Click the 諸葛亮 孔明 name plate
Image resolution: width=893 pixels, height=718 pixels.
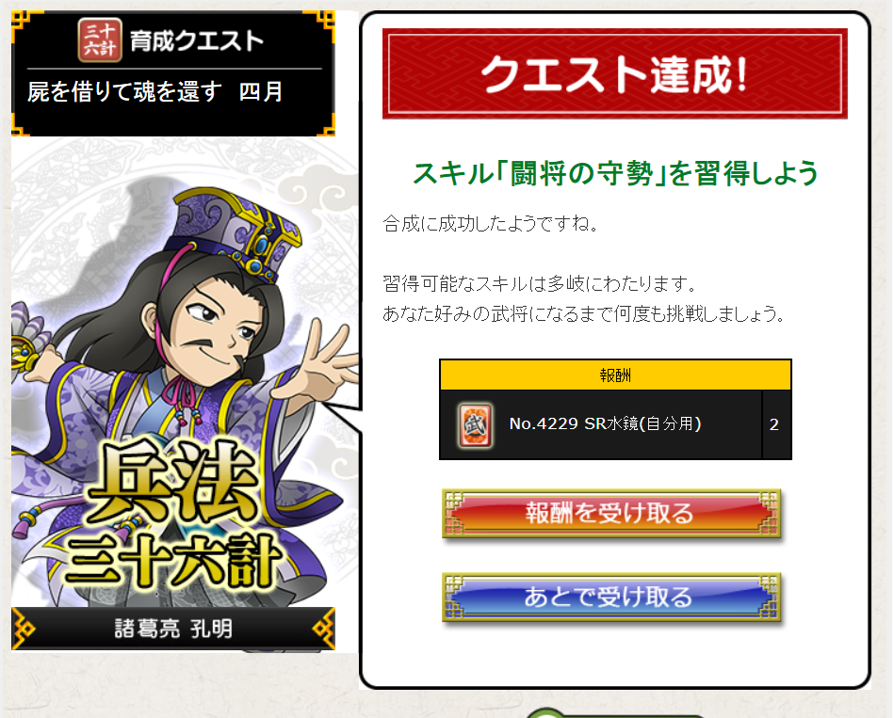pos(173,629)
